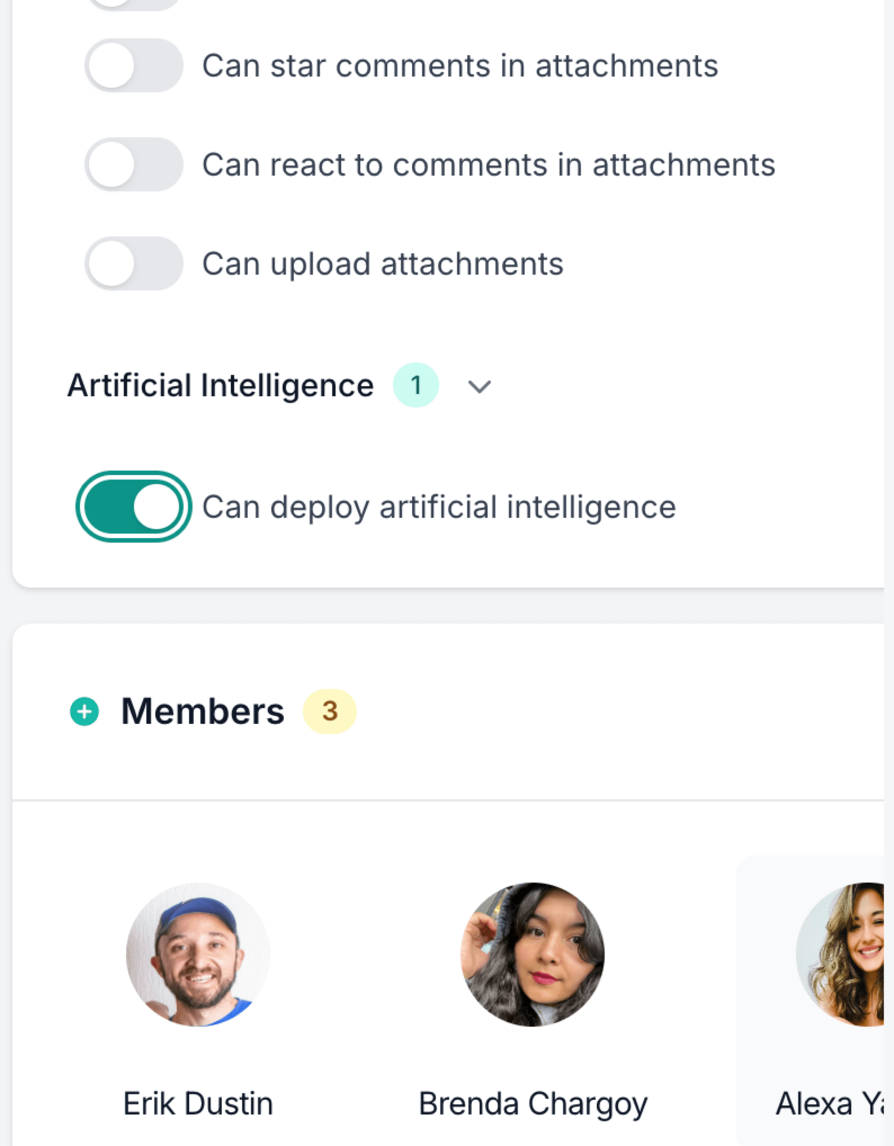Turn on react to comments in attachments
The height and width of the screenshot is (1146, 894).
pyautogui.click(x=134, y=164)
